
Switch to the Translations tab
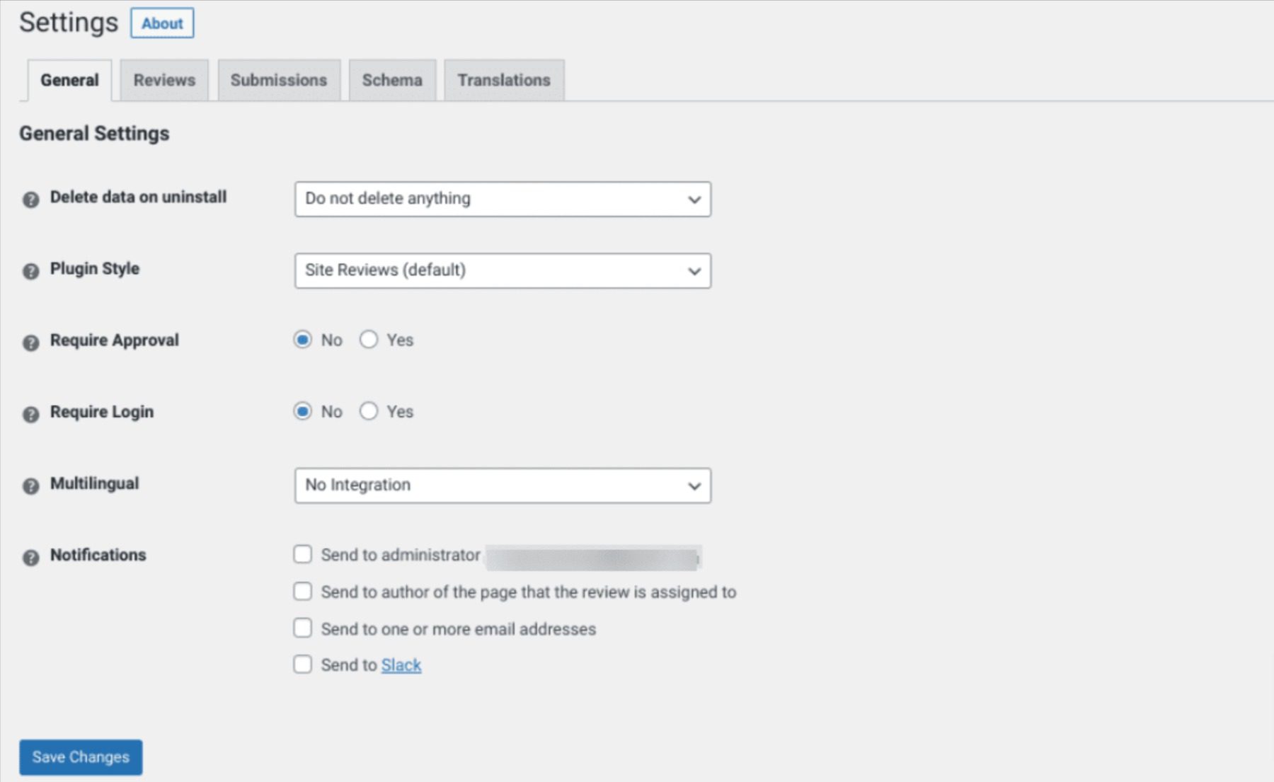click(503, 80)
